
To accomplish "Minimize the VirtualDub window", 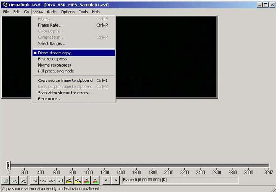I will point(260,5).
